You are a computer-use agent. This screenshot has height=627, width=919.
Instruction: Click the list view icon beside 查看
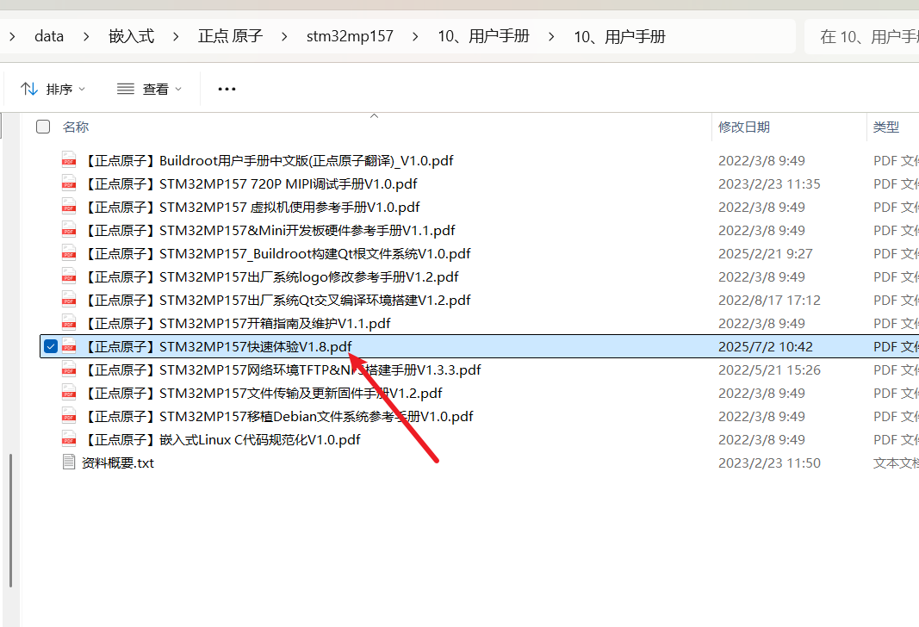[x=126, y=89]
